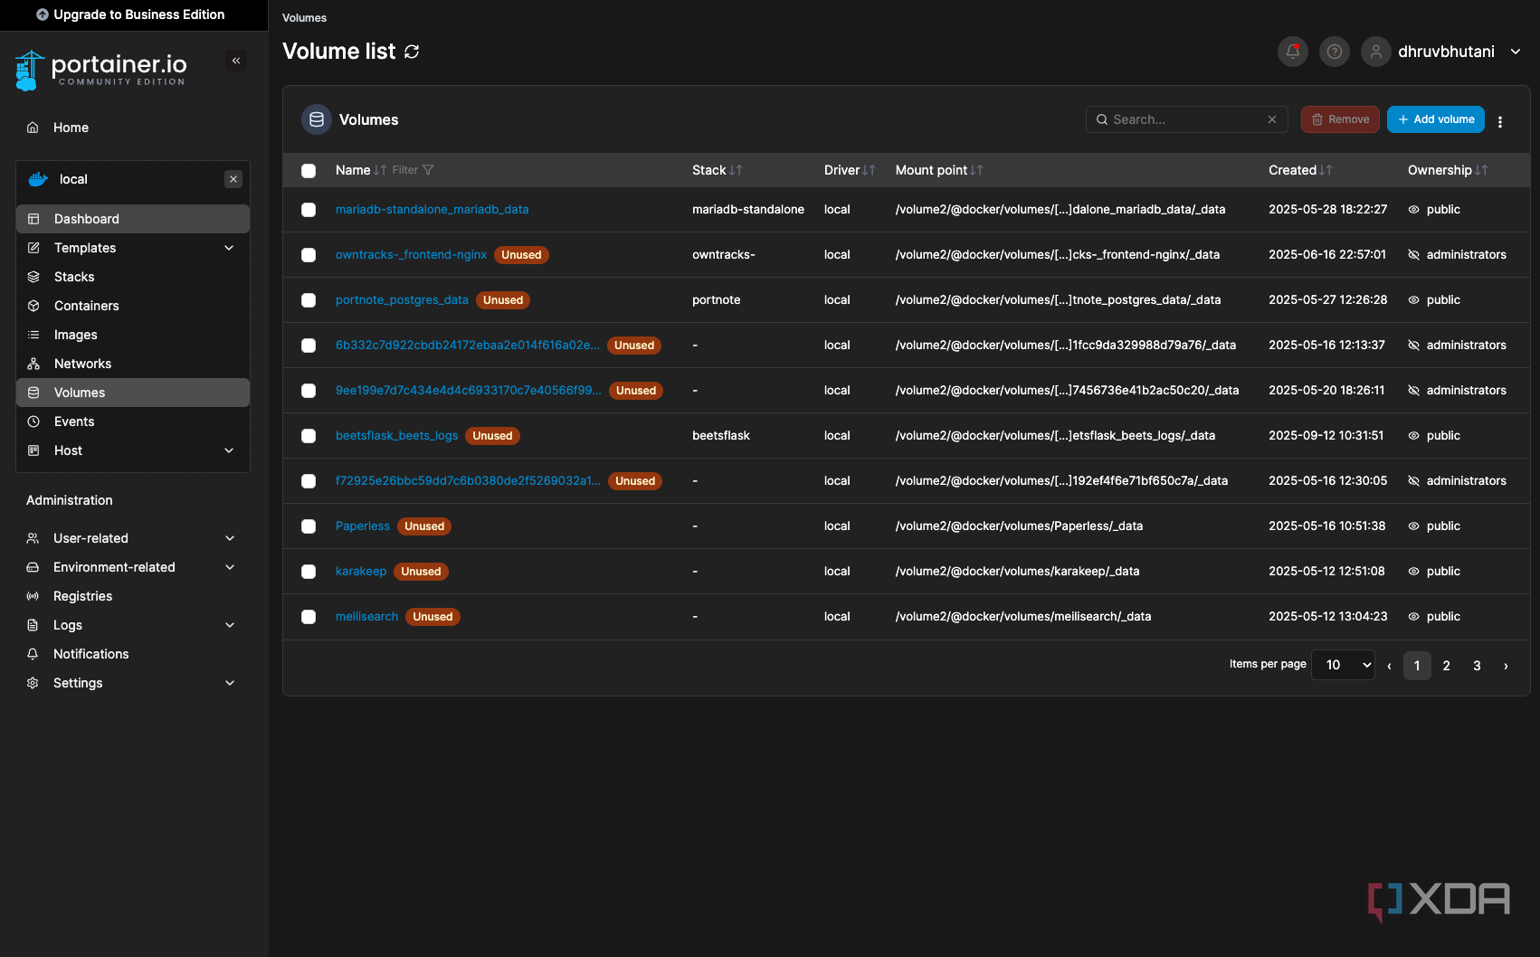Open the dhruvbhutani user menu
This screenshot has width=1540, height=957.
[x=1445, y=52]
